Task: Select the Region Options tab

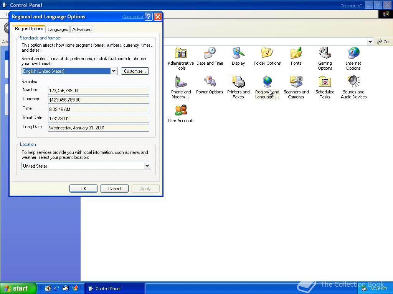Action: click(x=29, y=29)
